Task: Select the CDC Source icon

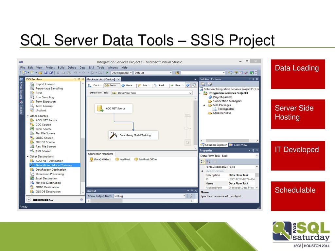Action: pos(32,125)
